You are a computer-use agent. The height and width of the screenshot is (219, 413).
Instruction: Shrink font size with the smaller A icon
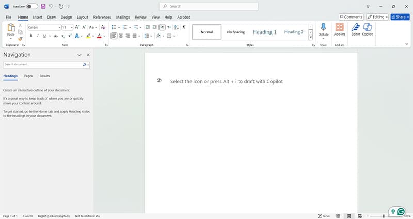tap(84, 27)
